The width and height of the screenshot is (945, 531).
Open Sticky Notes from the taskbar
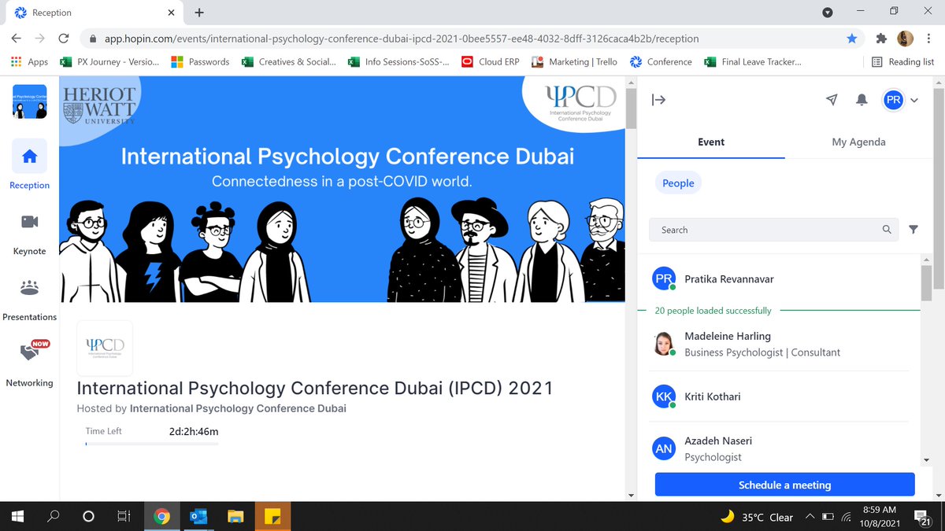click(272, 517)
